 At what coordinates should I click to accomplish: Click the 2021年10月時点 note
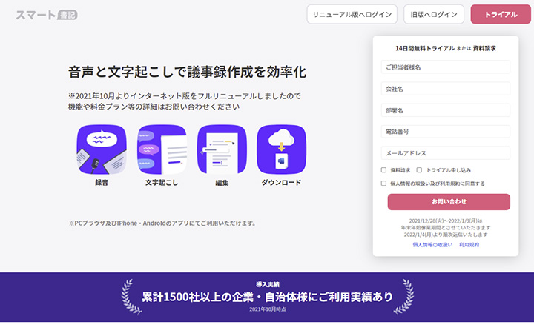click(268, 309)
